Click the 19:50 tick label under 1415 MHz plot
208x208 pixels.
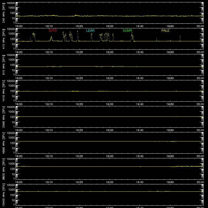(170, 104)
